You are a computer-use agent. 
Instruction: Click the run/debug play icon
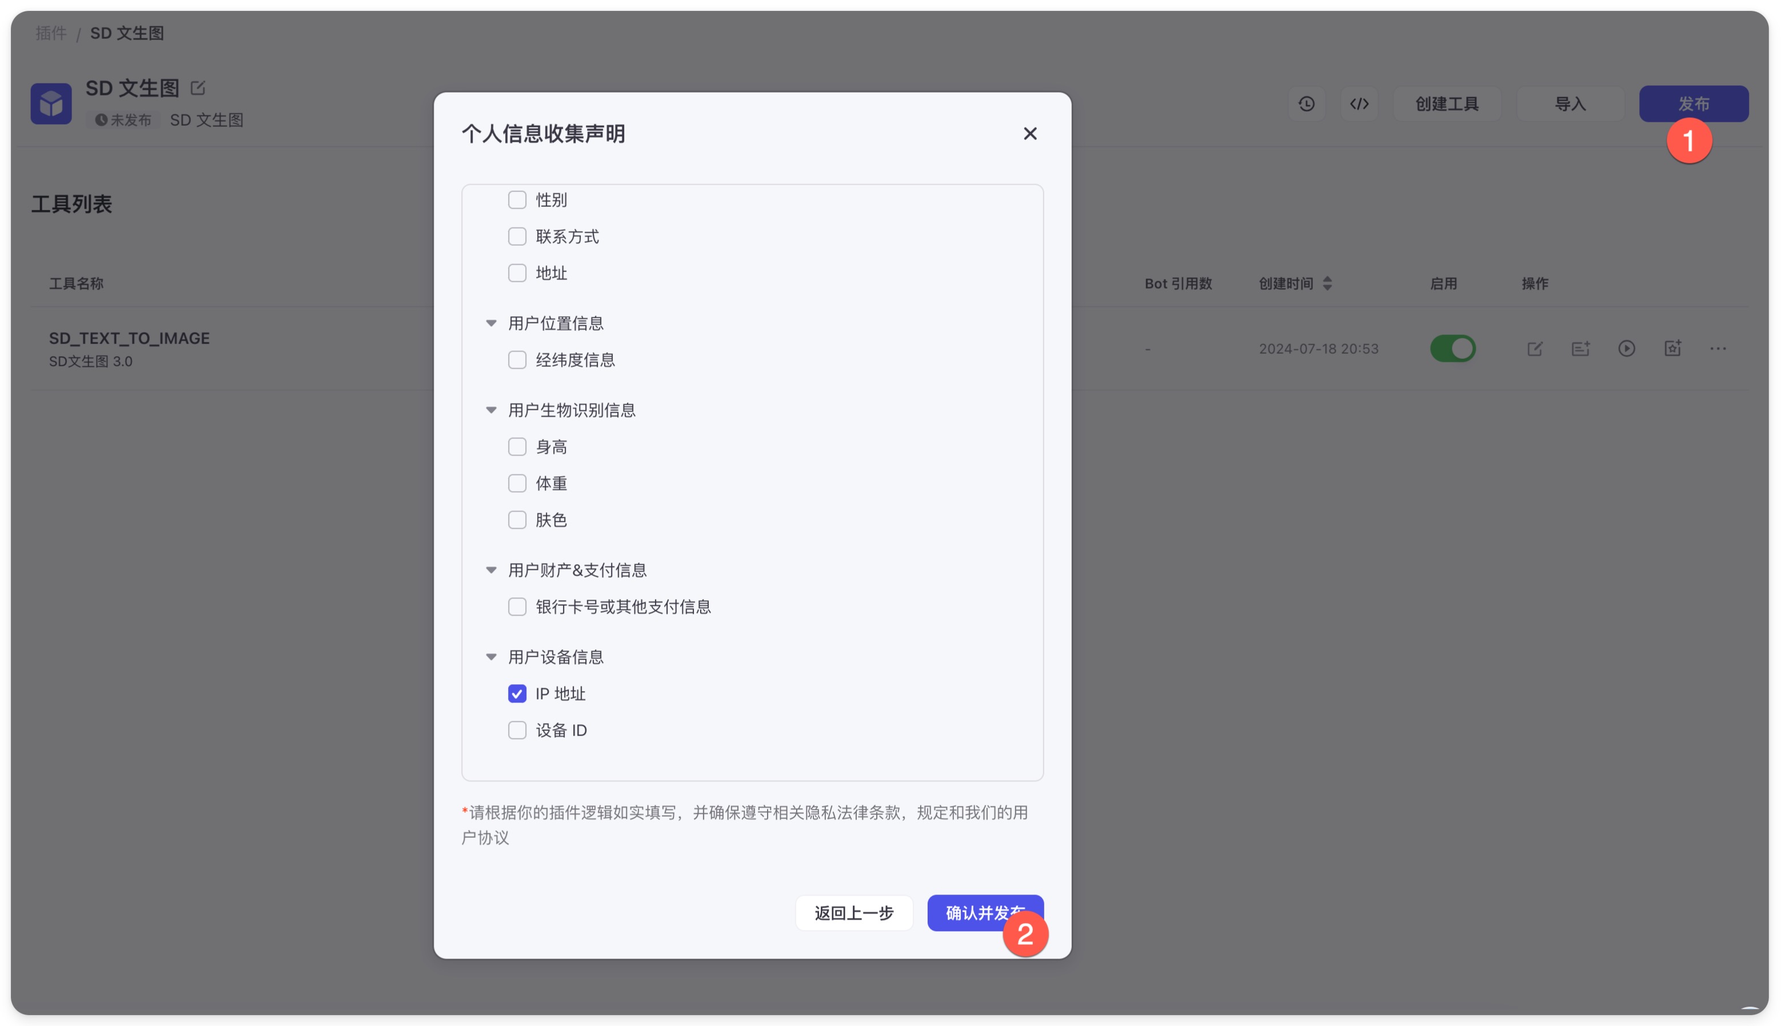1626,349
